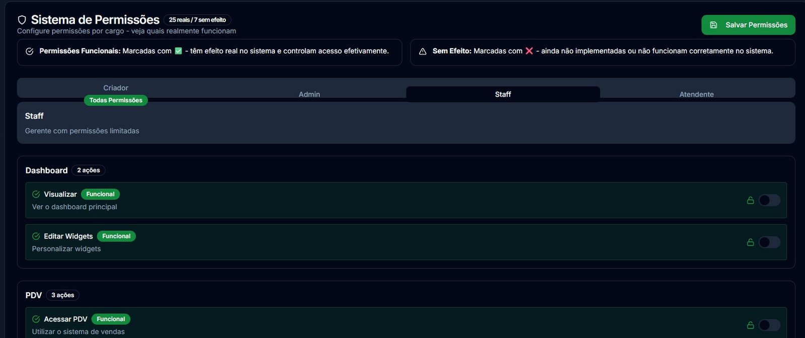This screenshot has height=338, width=805.
Task: Select the Atendente role tab
Action: point(696,94)
